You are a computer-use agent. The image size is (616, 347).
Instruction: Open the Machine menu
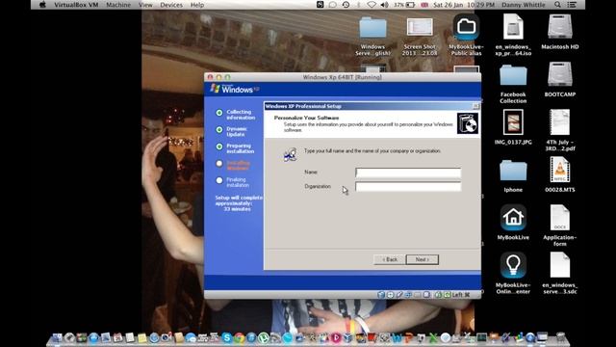pos(118,5)
